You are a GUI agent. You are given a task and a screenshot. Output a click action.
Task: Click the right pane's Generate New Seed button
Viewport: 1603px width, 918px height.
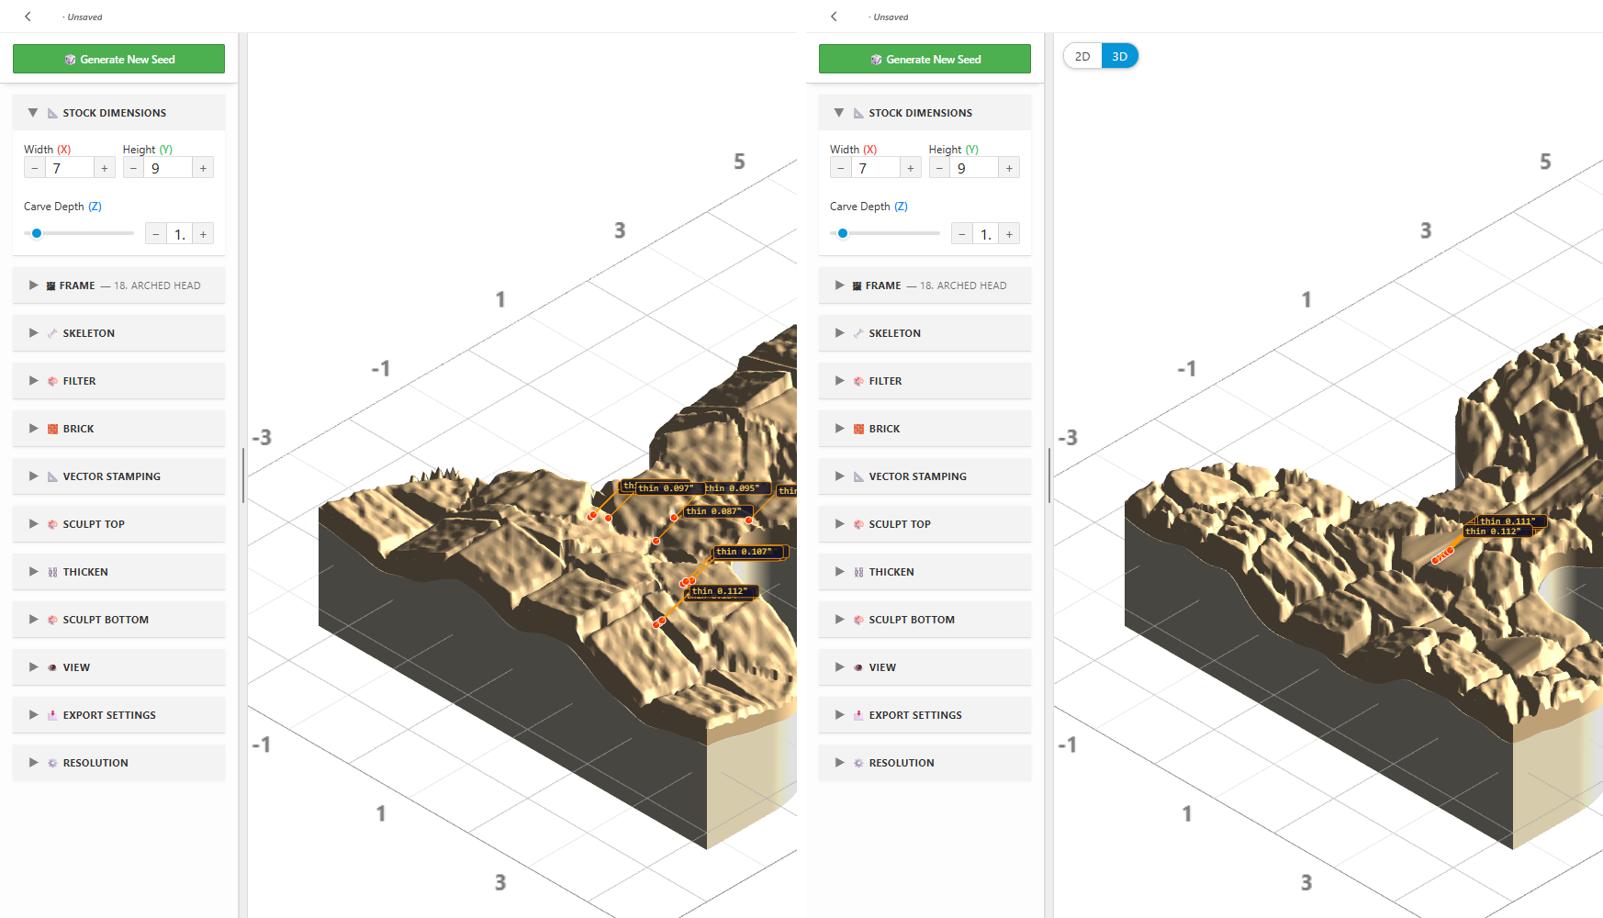[x=925, y=59]
